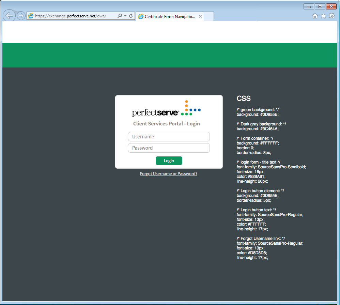Click the browser Back arrow button
340x305 pixels.
coord(9,16)
